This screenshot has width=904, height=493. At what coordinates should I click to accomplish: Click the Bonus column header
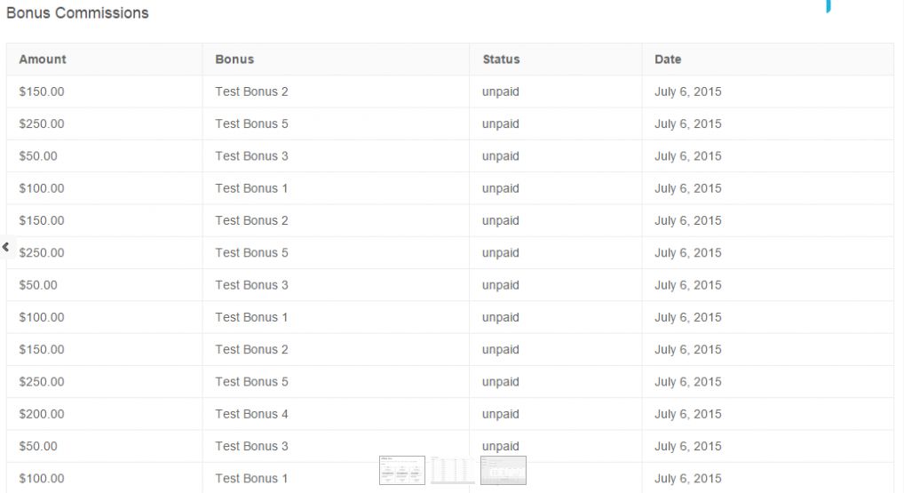pyautogui.click(x=234, y=60)
